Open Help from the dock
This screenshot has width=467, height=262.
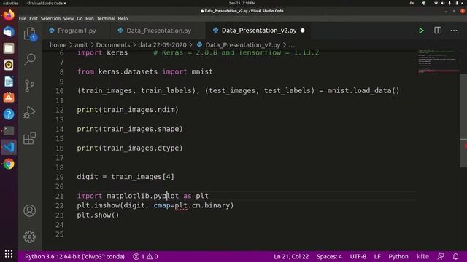[x=9, y=114]
